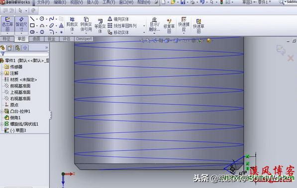Click the New document icon
Screen dimensions: 297x188
(x=164, y=2)
